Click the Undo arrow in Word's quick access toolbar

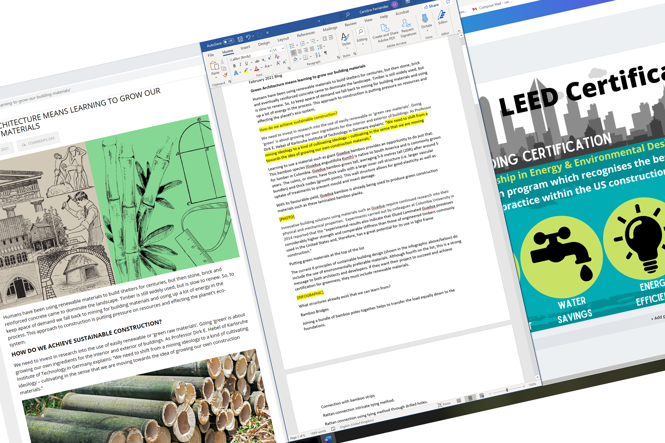[248, 37]
